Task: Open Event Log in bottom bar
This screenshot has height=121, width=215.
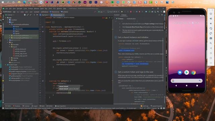Action: coord(144,106)
